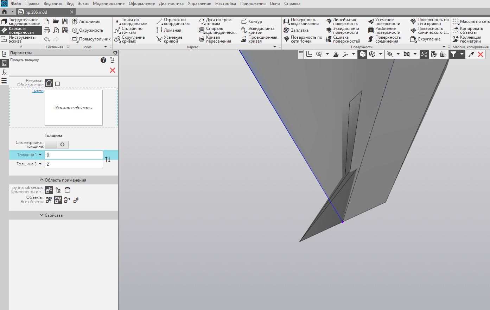Choose Сплайн по точкам tool
This screenshot has height=310, width=490.
(129, 31)
